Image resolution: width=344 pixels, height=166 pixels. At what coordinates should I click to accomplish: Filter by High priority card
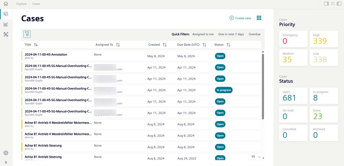(324, 39)
